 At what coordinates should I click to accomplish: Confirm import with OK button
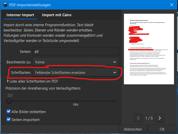[162, 129]
